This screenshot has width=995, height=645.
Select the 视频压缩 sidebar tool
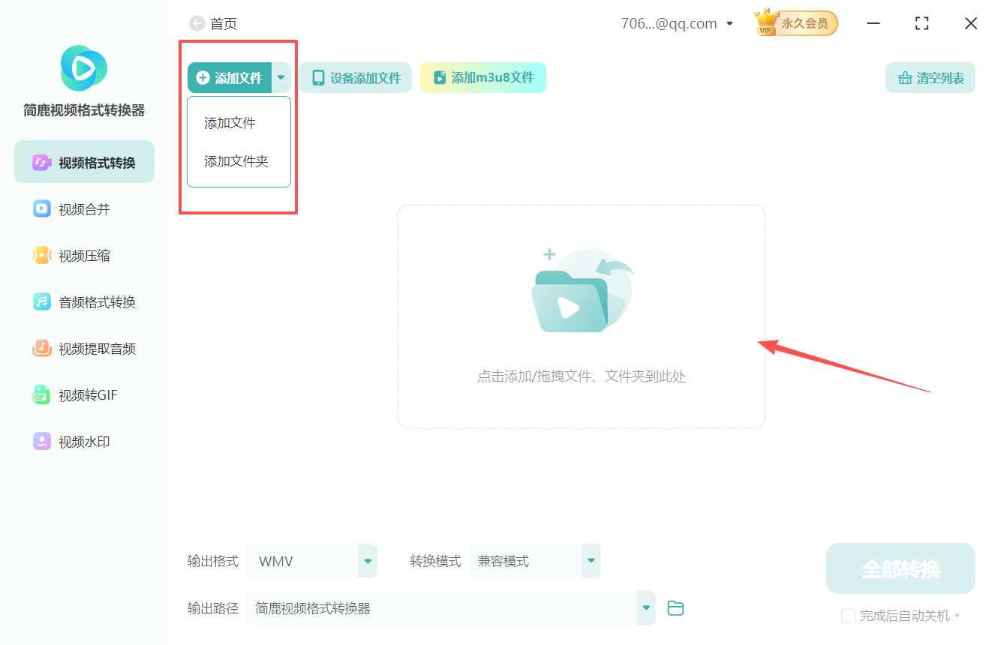pyautogui.click(x=83, y=255)
